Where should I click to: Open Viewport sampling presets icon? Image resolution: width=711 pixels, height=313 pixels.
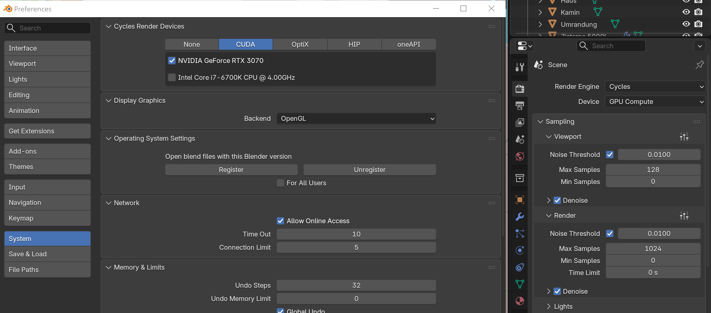pyautogui.click(x=684, y=137)
